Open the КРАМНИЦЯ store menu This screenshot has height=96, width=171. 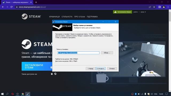[54, 17]
